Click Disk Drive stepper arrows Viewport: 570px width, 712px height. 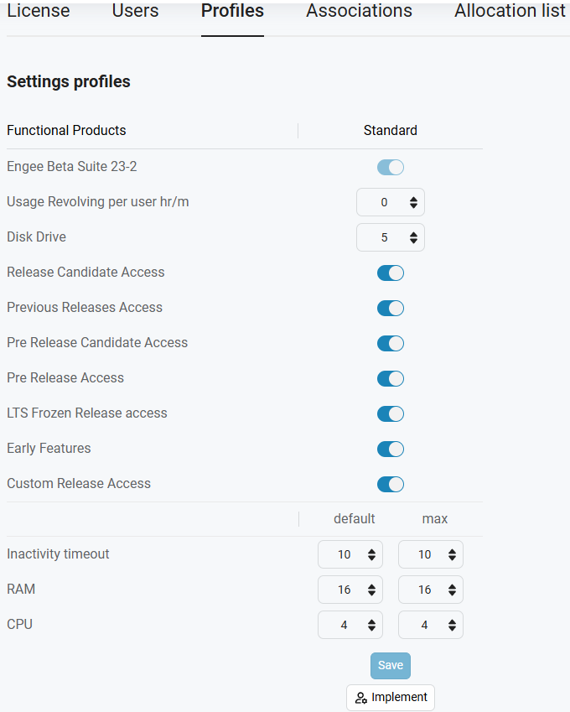coord(413,237)
